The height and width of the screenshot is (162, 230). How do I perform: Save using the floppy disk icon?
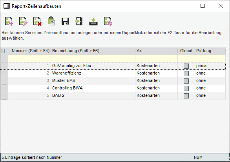point(65,21)
